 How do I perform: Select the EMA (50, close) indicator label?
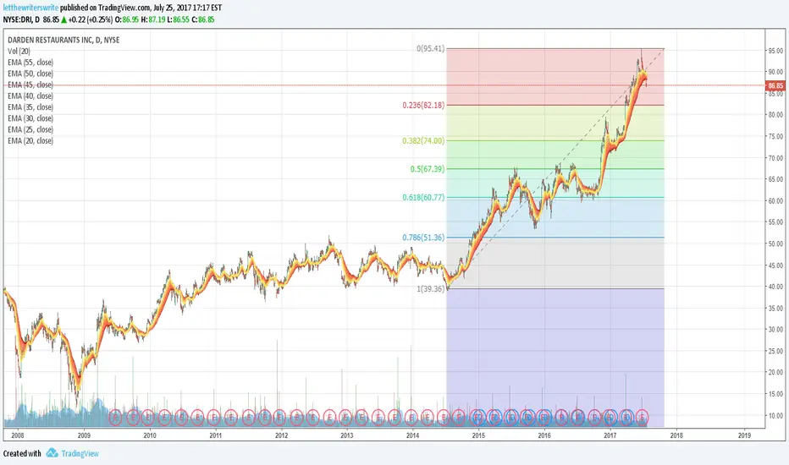[30, 74]
